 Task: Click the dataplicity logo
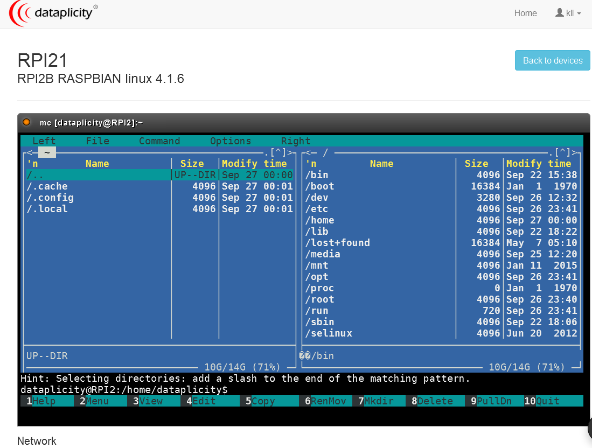pos(54,13)
